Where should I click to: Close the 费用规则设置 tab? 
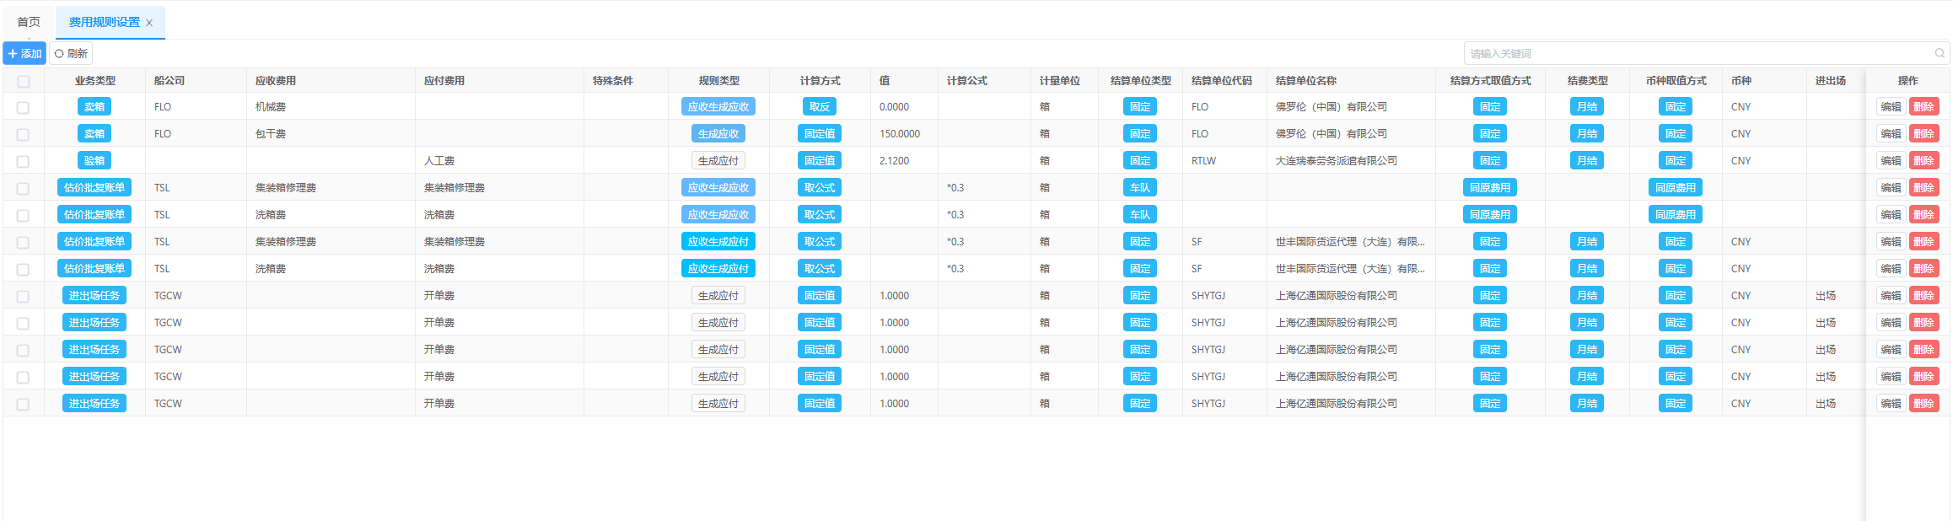click(149, 23)
